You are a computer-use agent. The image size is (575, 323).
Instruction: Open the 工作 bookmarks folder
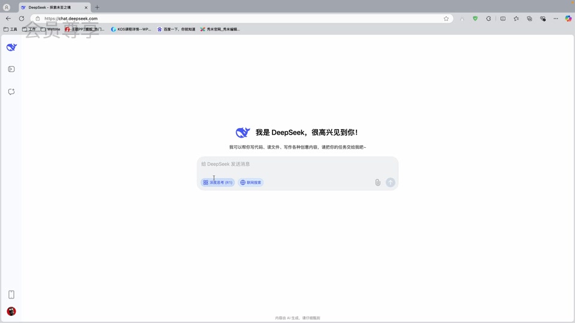pyautogui.click(x=29, y=29)
